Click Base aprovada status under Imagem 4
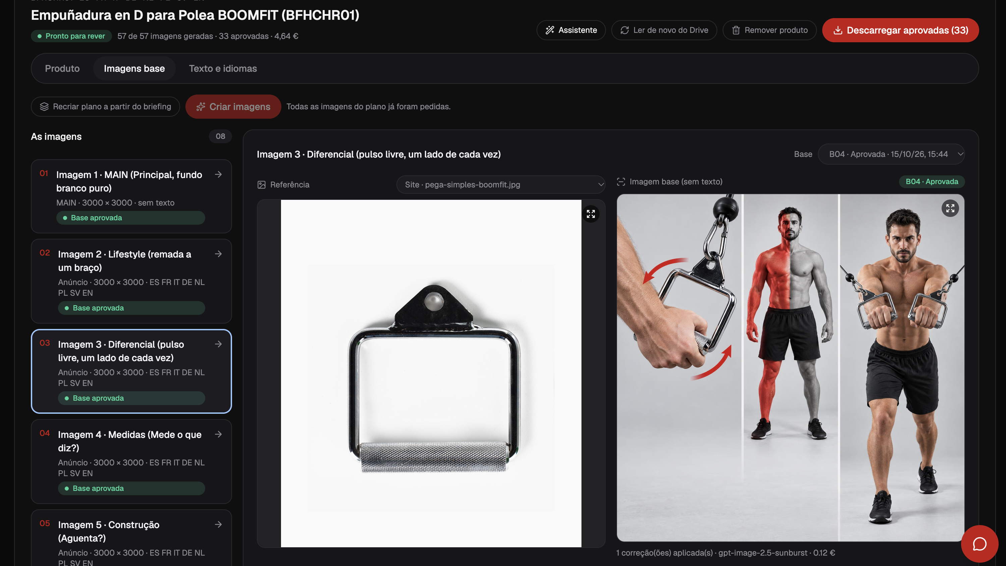 click(131, 489)
